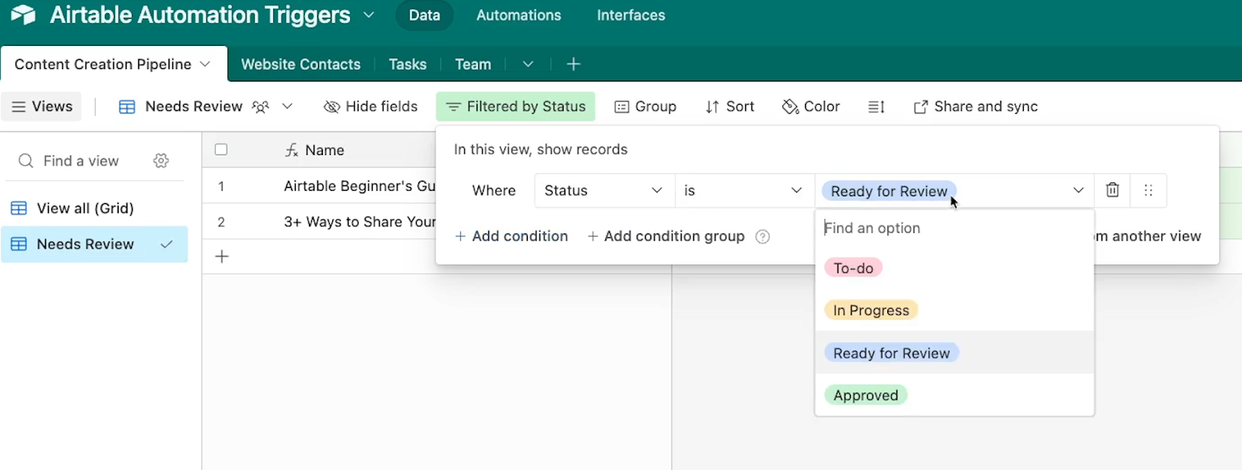Open the Ready for Review value dropdown

pos(955,191)
